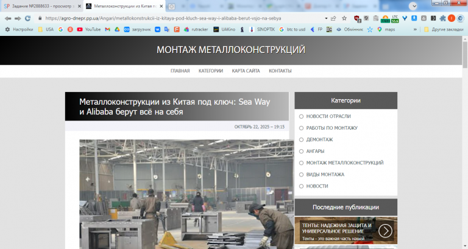Open the UAKino bookmark
Viewport: 468px width, 249px height.
pos(224,29)
